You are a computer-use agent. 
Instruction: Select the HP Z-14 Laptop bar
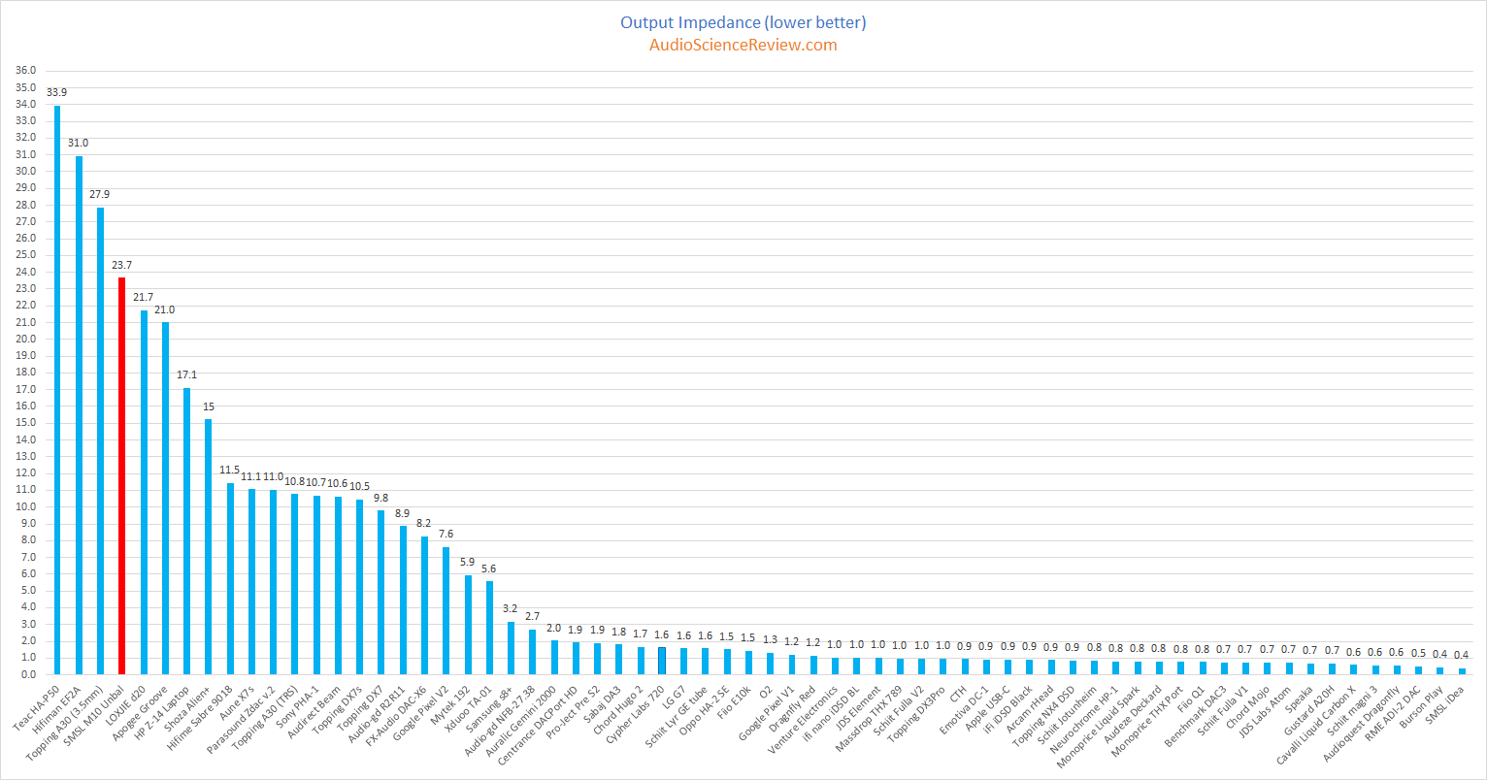pos(186,531)
